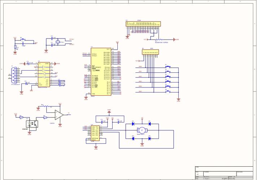The image size is (260, 180).
Task: Click the title block in the bottom-right corner
Action: 224,173
